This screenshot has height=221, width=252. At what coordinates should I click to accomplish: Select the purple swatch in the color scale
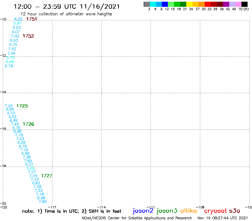coord(226,4)
